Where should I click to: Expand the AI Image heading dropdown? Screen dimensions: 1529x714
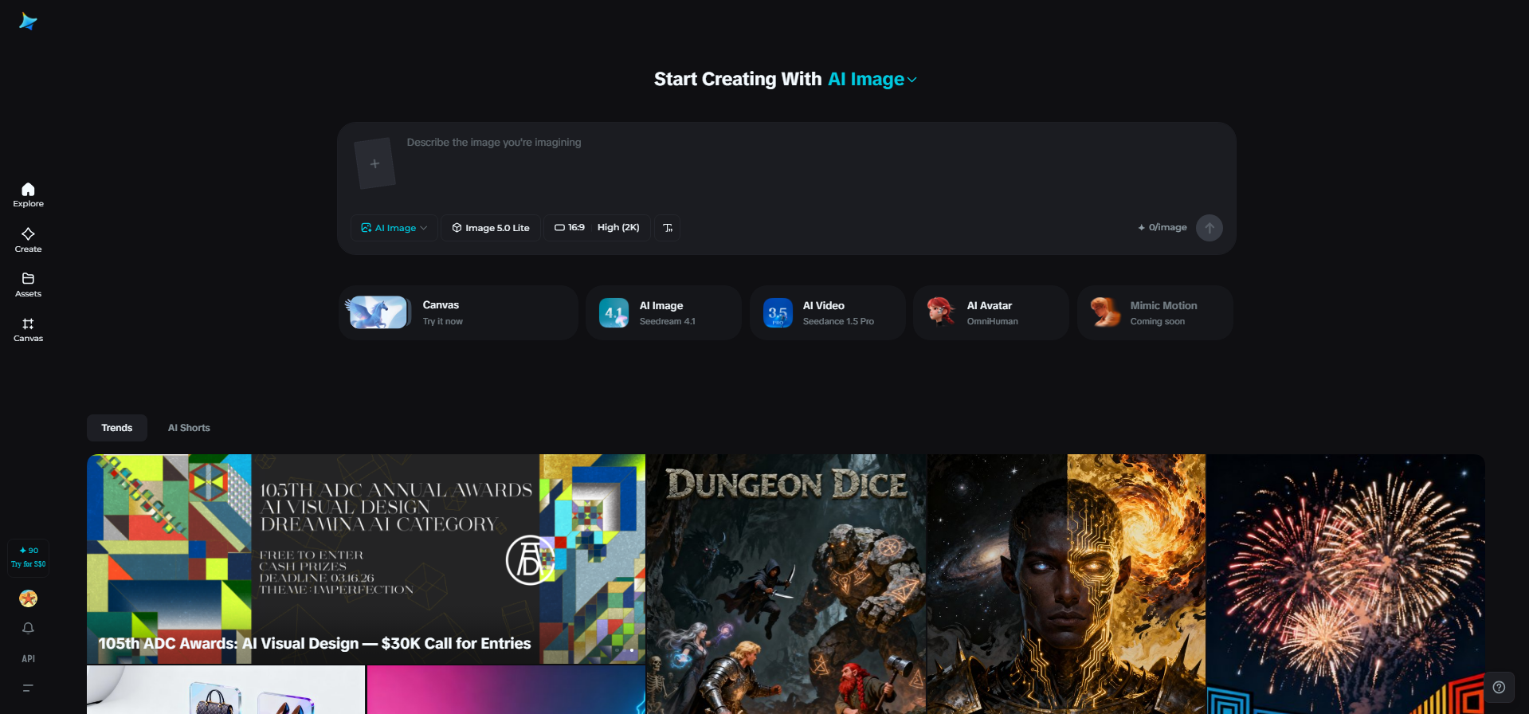click(872, 80)
